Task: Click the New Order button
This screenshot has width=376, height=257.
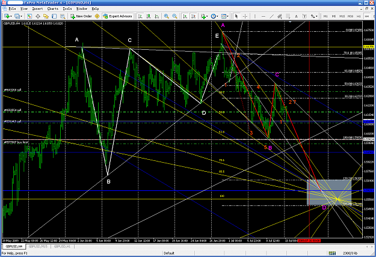Action: point(81,16)
